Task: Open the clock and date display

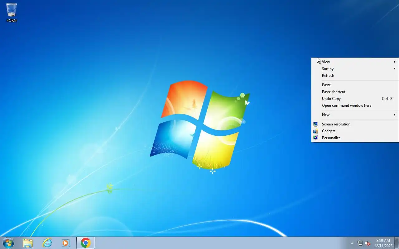Action: 383,243
